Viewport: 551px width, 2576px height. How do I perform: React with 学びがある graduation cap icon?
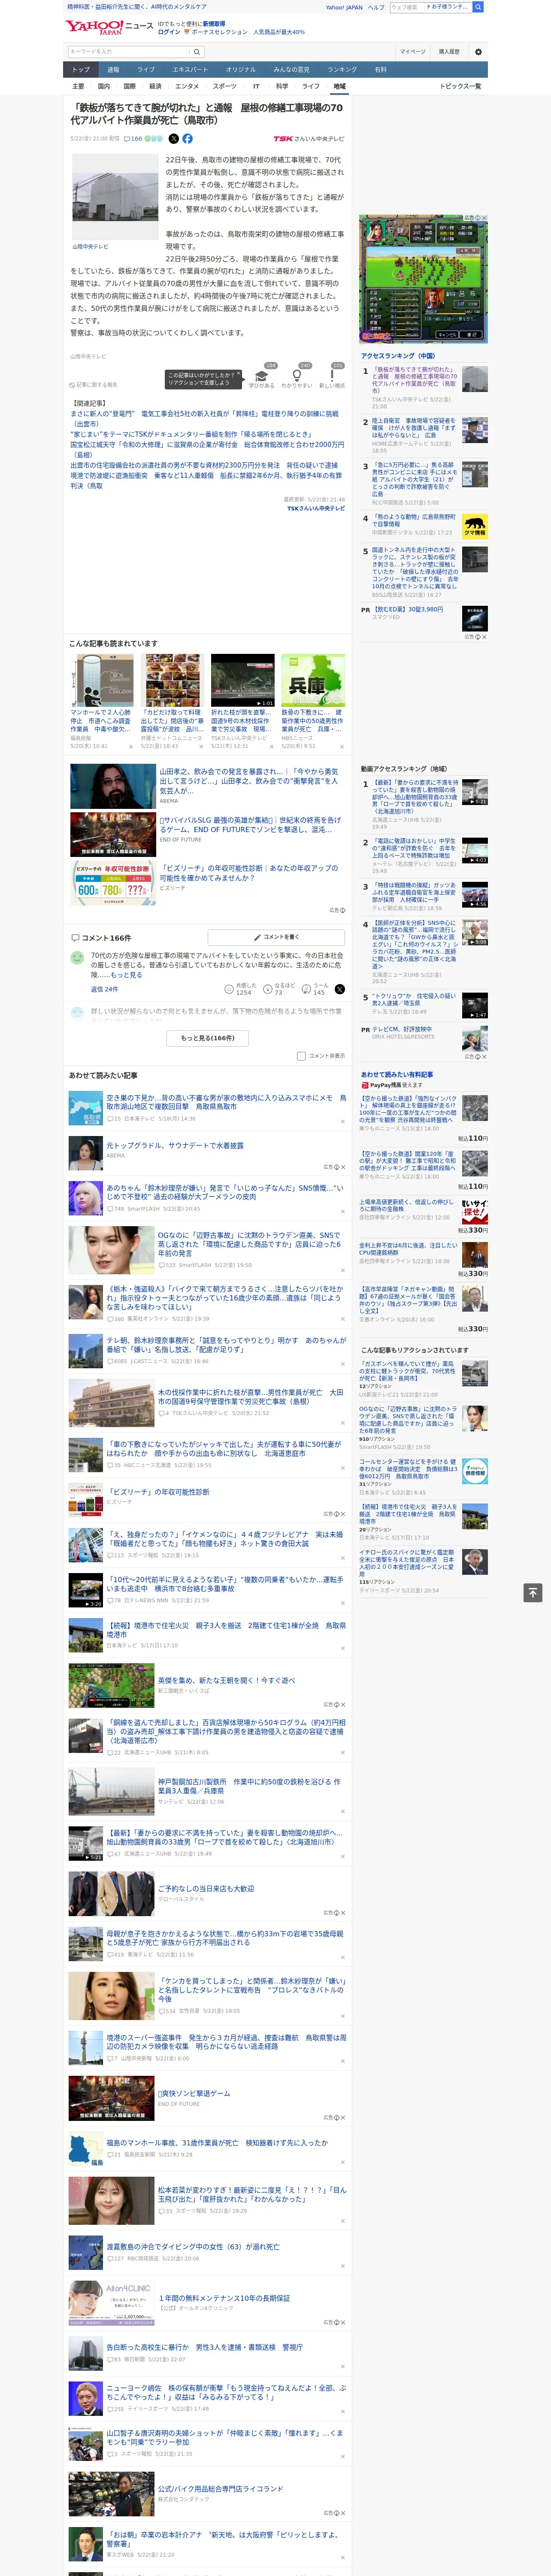click(262, 376)
